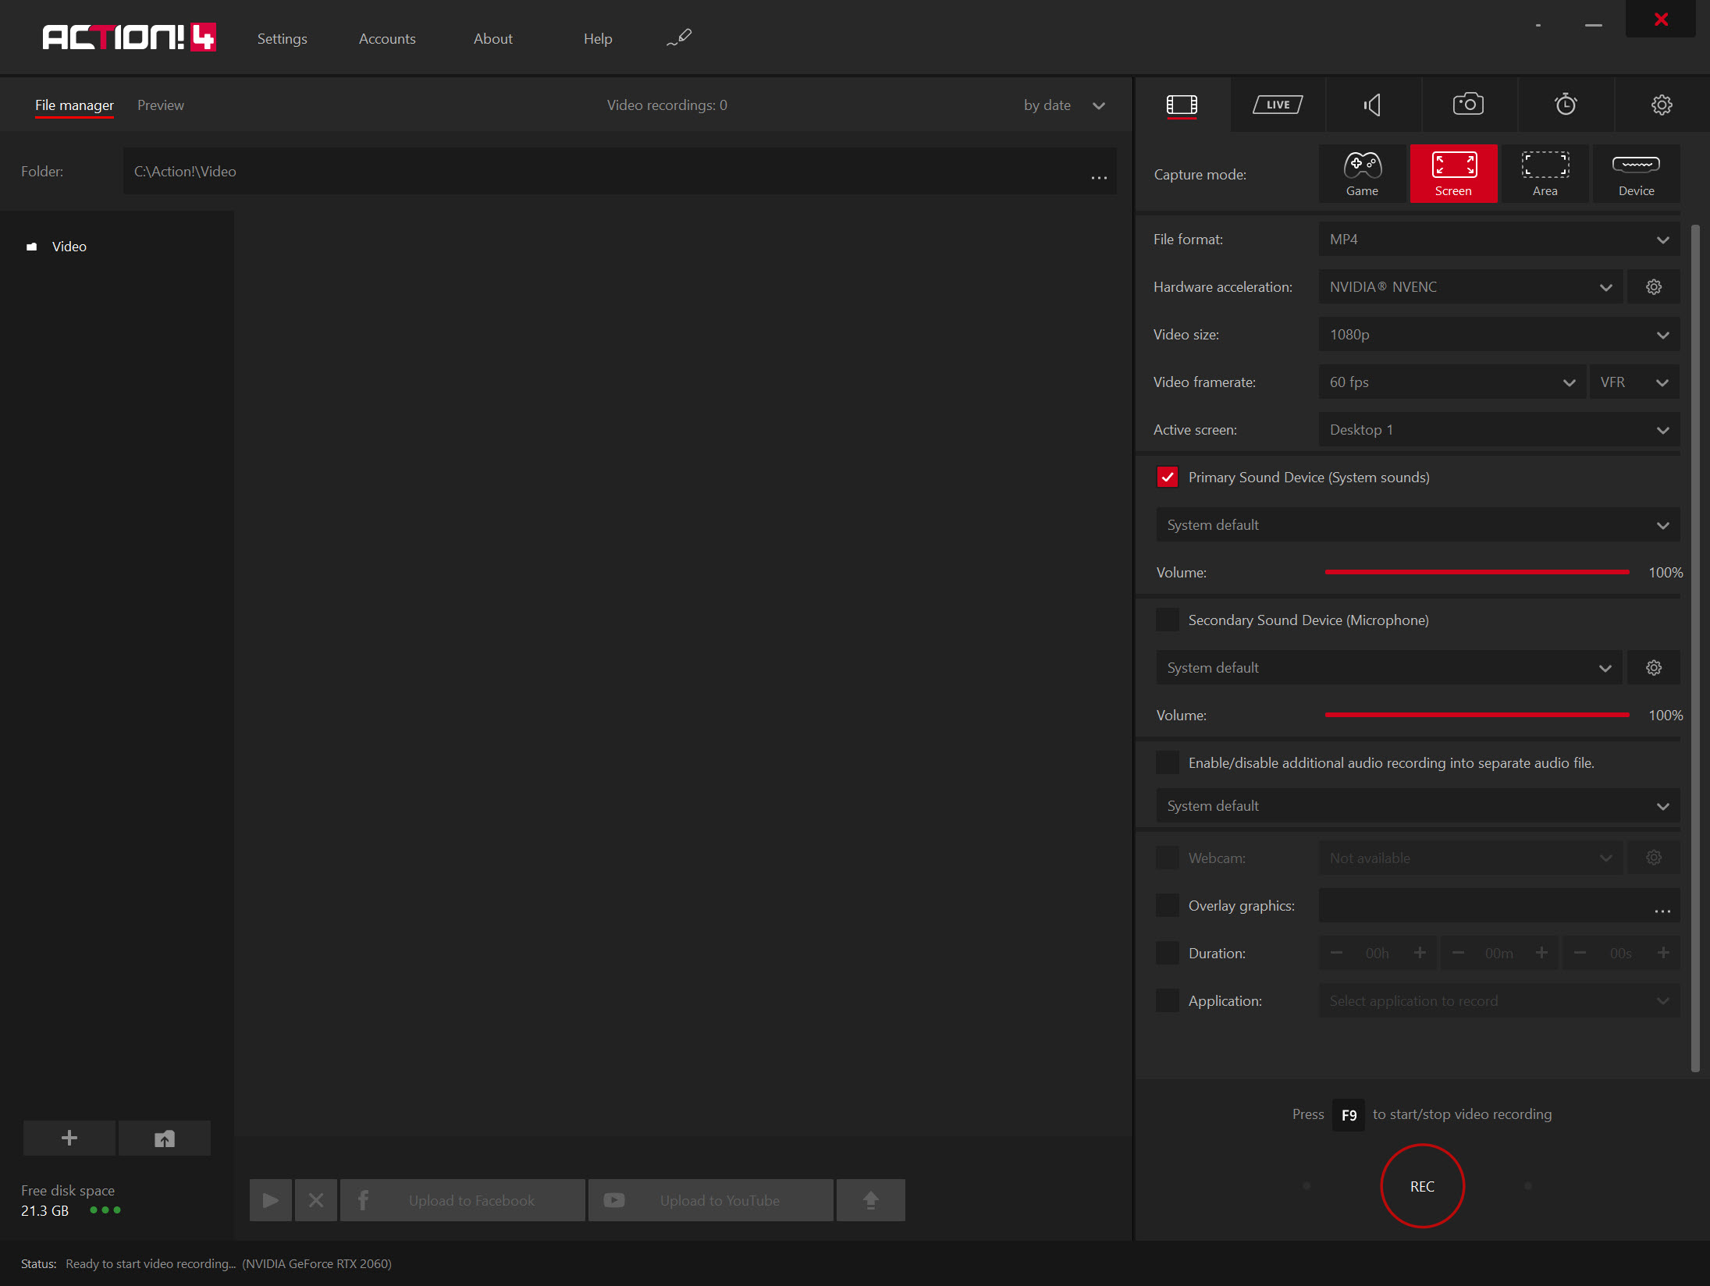Open hardware acceleration settings gear
Screen dimensions: 1710x1286
click(1654, 287)
